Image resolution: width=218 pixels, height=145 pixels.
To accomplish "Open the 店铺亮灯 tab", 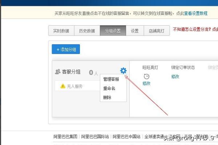I will [157, 31].
